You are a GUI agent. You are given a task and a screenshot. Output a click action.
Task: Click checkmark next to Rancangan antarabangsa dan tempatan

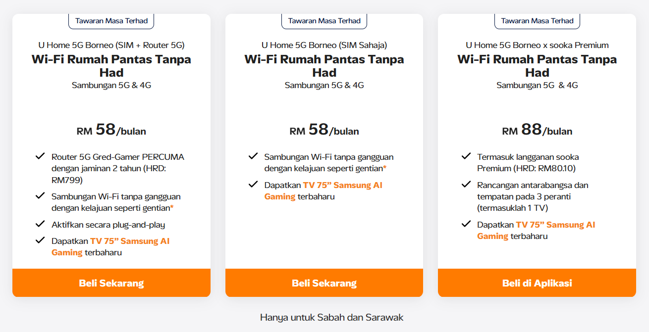(x=466, y=185)
